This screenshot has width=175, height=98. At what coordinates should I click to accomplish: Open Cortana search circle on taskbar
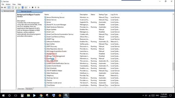[9, 96]
